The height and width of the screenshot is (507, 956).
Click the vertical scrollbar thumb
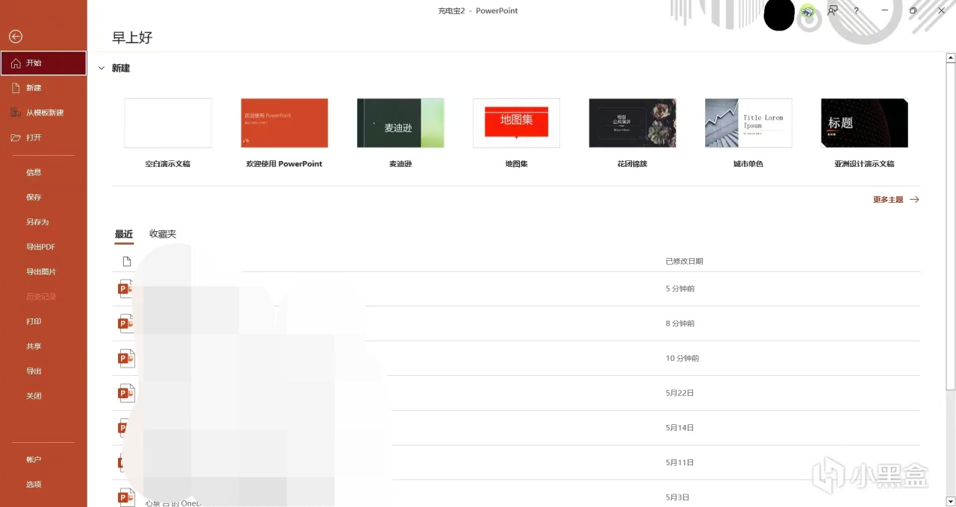click(x=950, y=227)
